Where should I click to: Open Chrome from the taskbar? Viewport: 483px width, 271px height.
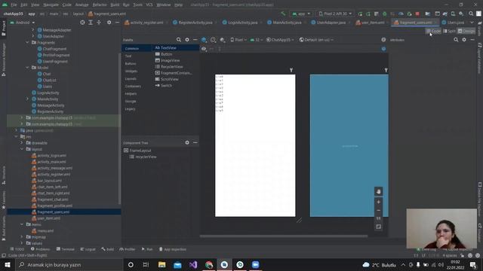tap(209, 264)
